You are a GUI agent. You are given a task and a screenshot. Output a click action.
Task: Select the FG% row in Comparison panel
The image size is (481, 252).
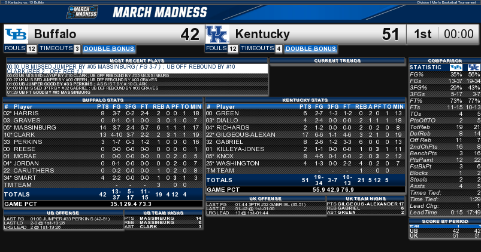445,74
